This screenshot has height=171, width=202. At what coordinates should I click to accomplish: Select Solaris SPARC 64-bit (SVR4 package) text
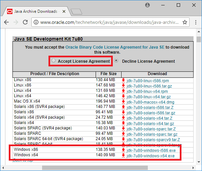pos(48,139)
